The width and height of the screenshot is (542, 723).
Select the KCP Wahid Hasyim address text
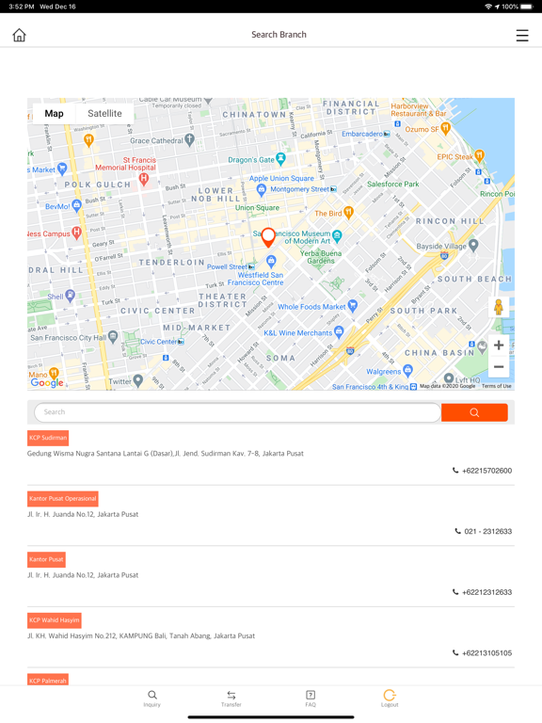point(140,635)
